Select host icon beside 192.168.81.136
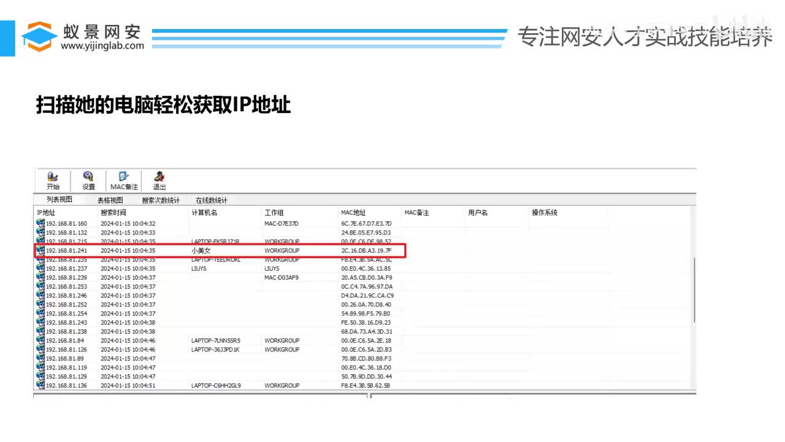 tap(40, 386)
